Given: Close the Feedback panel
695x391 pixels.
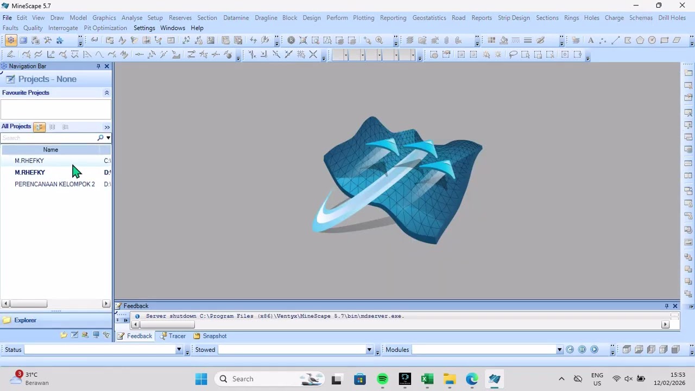Looking at the screenshot, I should tap(675, 306).
